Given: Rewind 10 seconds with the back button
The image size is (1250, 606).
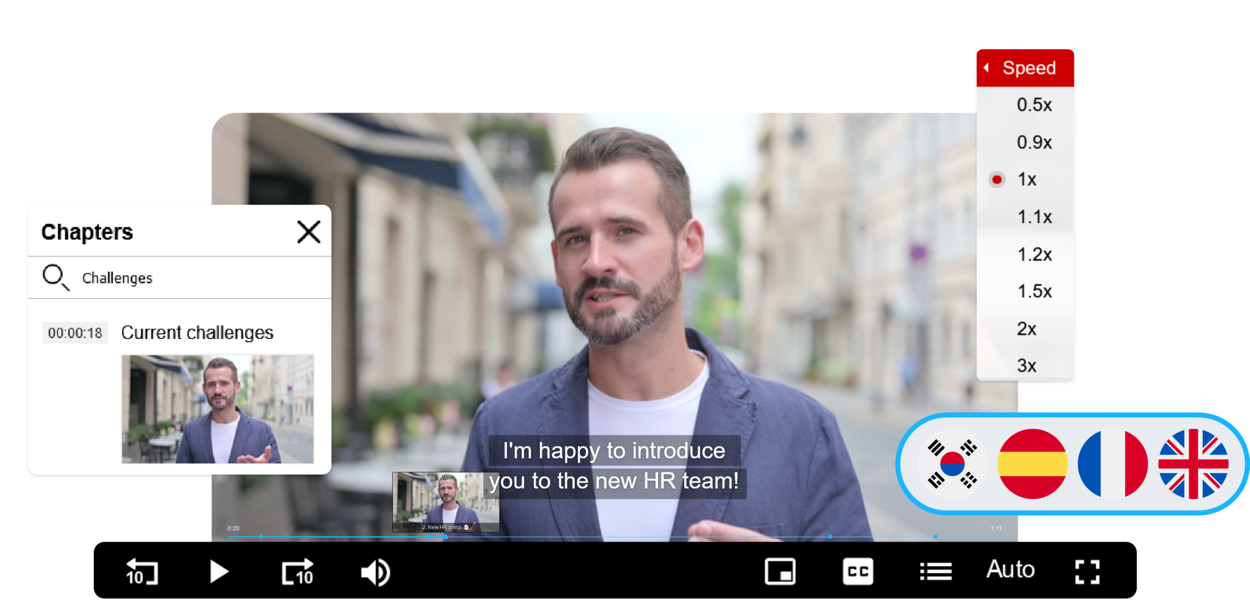Looking at the screenshot, I should pyautogui.click(x=141, y=571).
